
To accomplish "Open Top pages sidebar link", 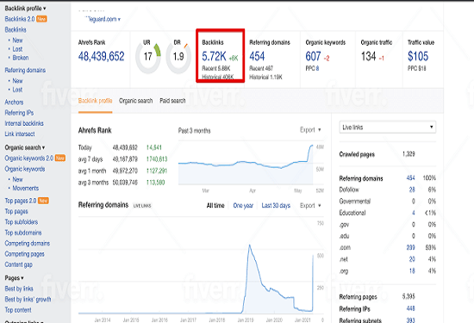I will point(16,211).
